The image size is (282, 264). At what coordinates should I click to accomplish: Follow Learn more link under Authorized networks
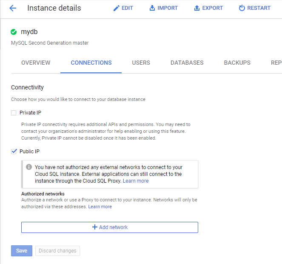(100, 207)
